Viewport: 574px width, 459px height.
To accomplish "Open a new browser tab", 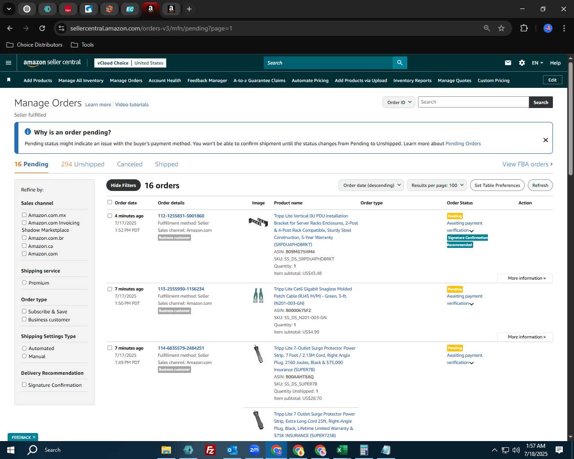I will point(189,9).
